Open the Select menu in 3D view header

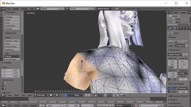(x=17, y=95)
